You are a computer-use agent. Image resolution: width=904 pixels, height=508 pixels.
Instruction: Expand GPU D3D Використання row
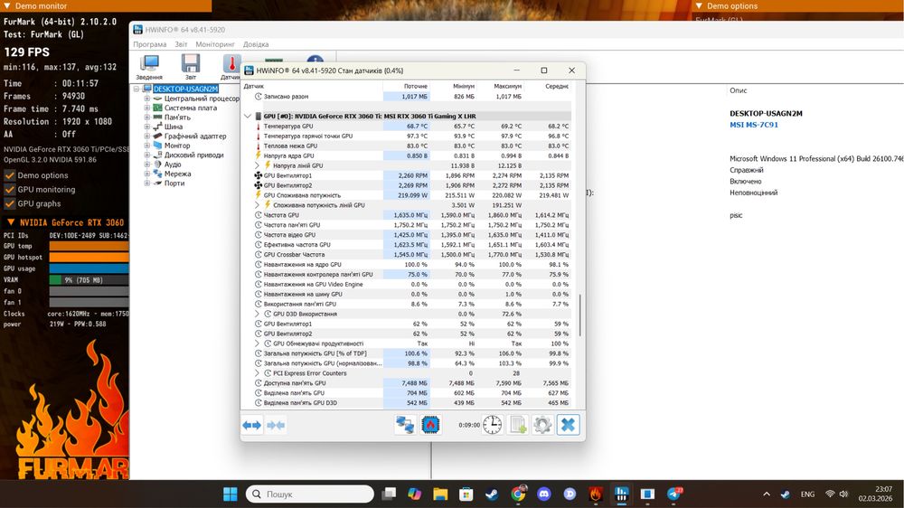pos(257,315)
